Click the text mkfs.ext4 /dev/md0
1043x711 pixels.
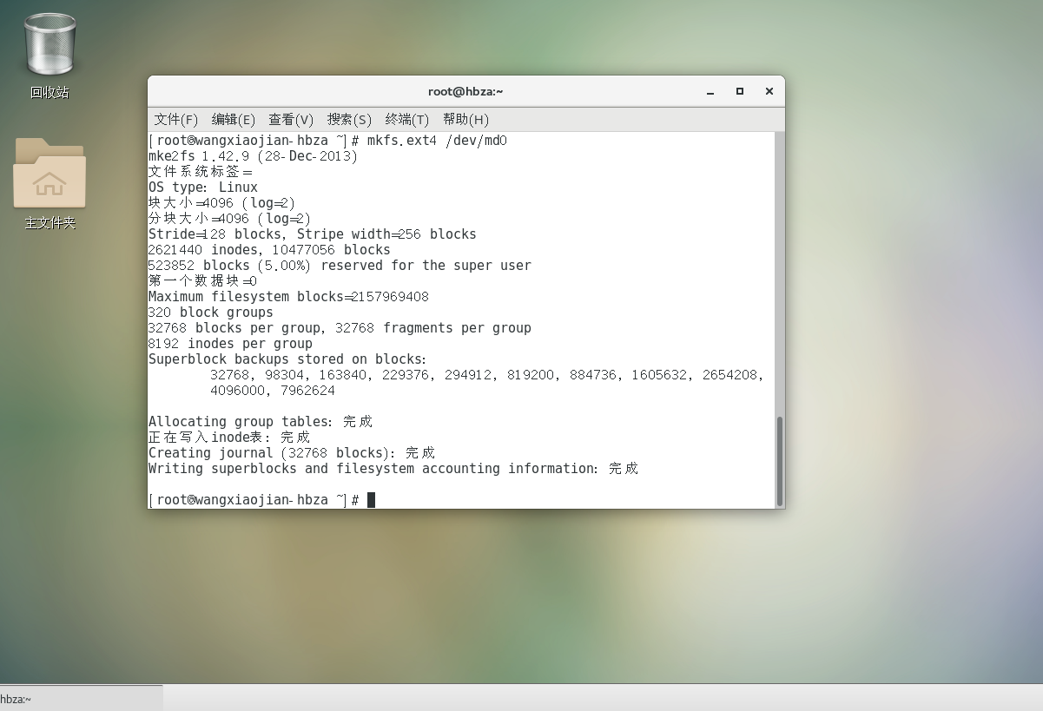coord(437,141)
